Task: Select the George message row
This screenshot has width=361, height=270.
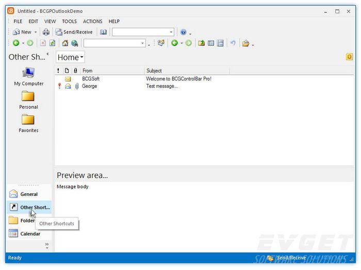Action: 204,86
